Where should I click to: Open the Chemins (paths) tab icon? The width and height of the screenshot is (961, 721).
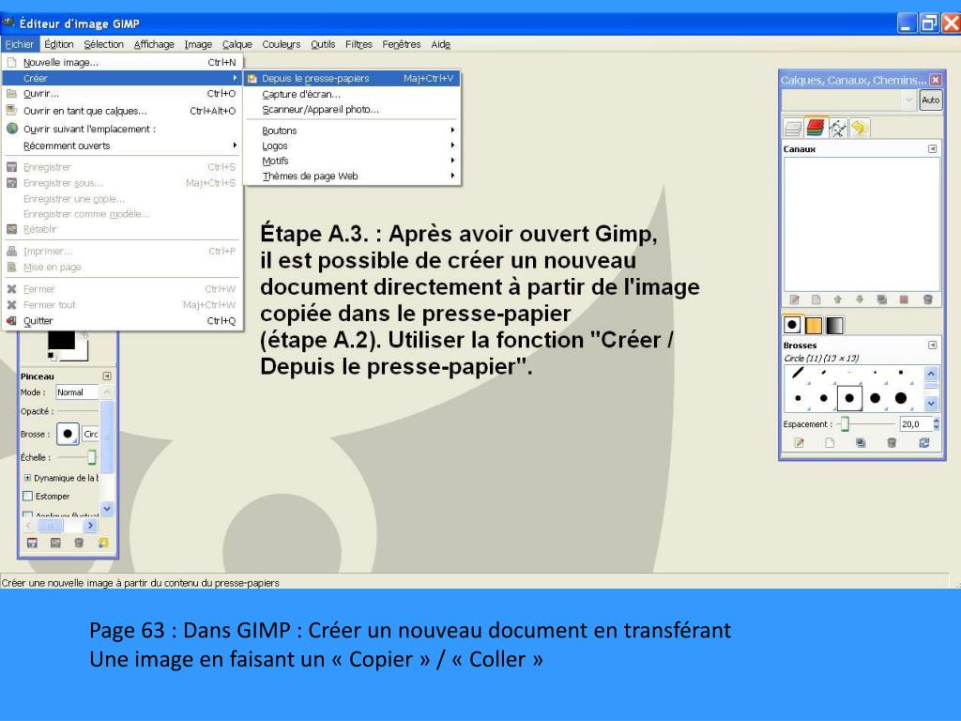(838, 128)
